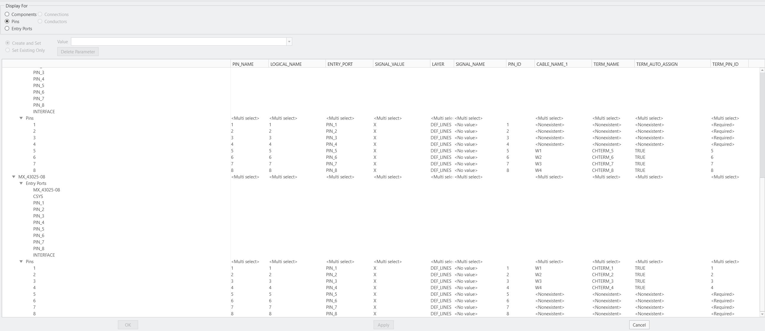Select the Components display option
765x331 pixels.
pos(7,14)
